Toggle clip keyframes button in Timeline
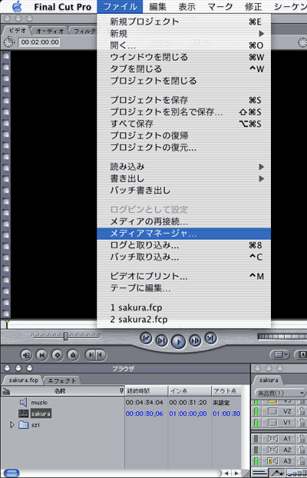This screenshot has width=307, height=478. click(259, 473)
